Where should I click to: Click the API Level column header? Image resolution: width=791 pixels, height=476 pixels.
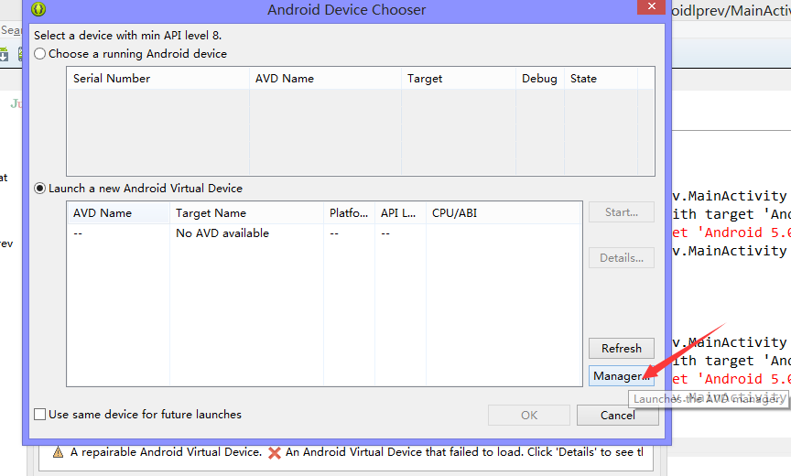tap(401, 213)
